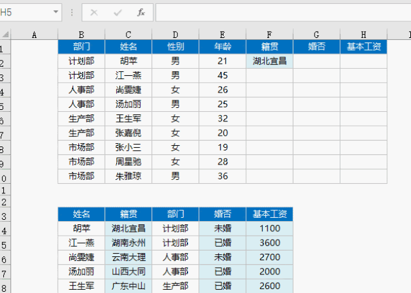Click inside the Name Box showing H5

pos(26,12)
